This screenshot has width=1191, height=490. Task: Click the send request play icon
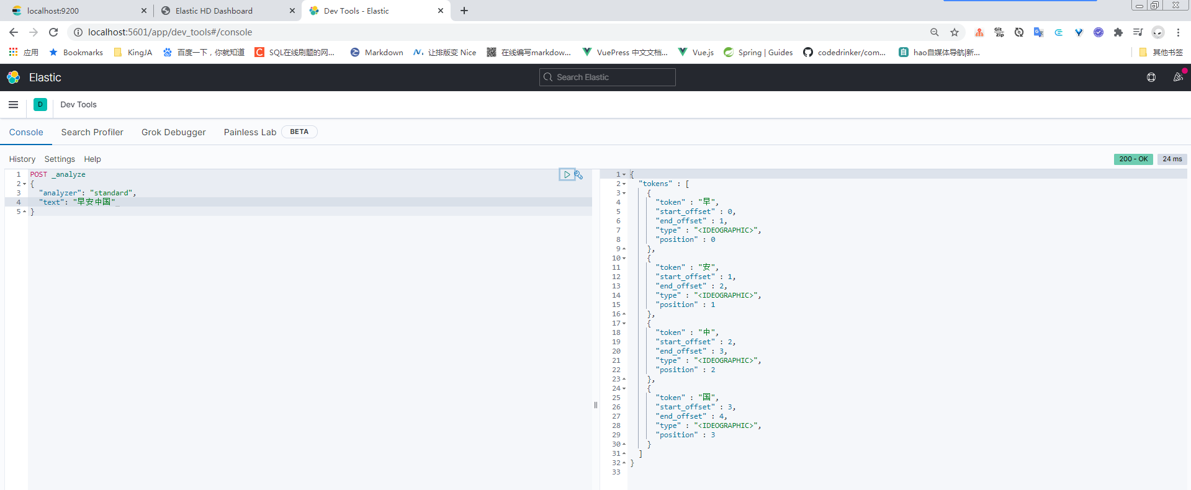point(567,175)
